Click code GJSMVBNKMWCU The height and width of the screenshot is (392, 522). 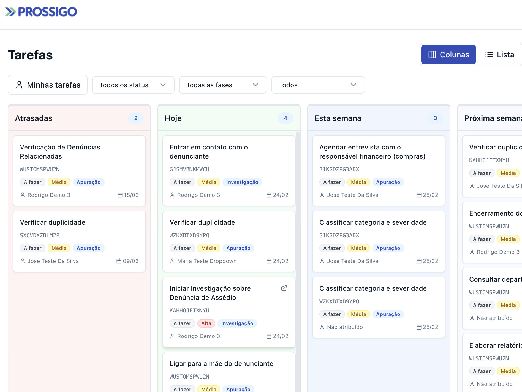(x=189, y=169)
